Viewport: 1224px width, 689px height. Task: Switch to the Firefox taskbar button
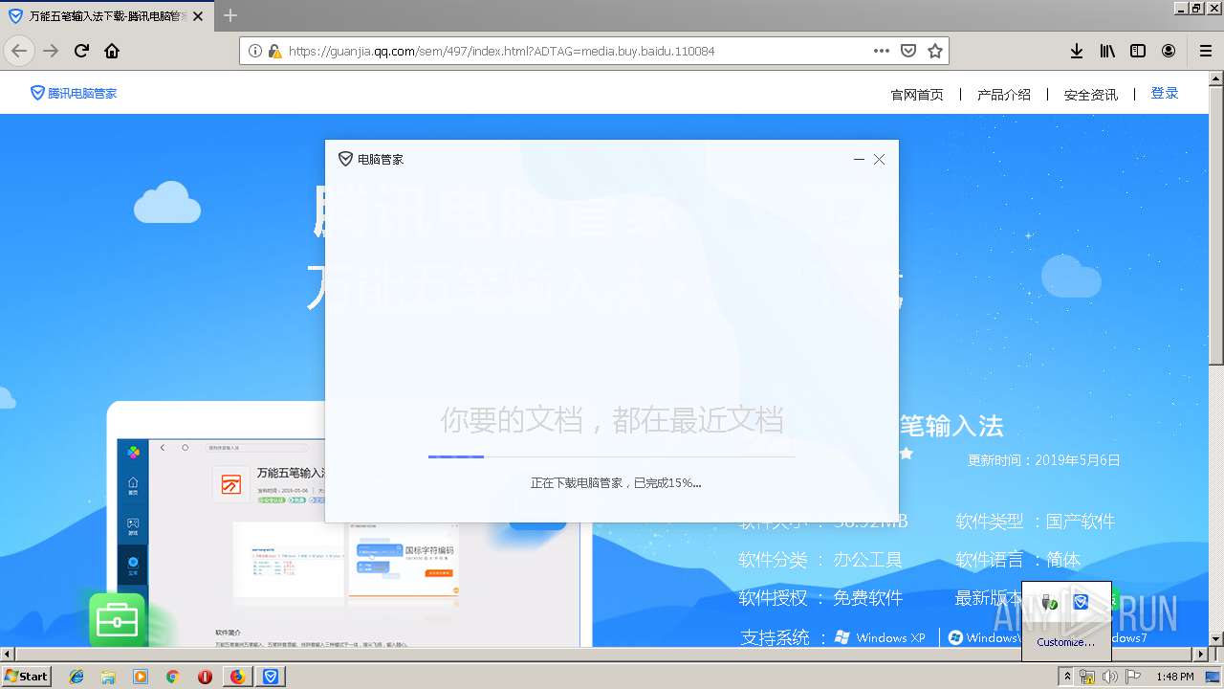point(237,677)
